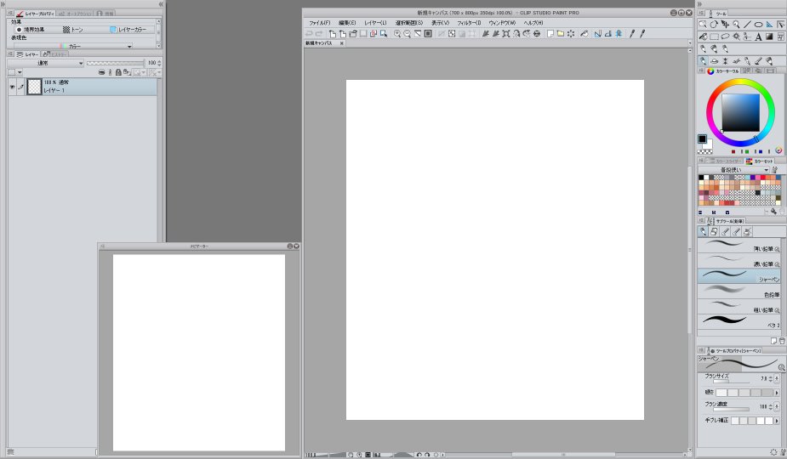Click the Zoom In icon in command bar

pos(397,34)
